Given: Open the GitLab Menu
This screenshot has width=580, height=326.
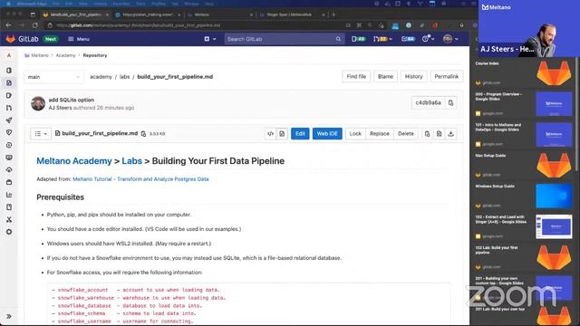Looking at the screenshot, I should (x=79, y=39).
